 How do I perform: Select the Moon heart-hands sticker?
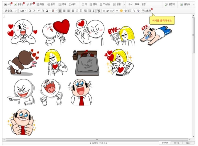[x=23, y=32]
